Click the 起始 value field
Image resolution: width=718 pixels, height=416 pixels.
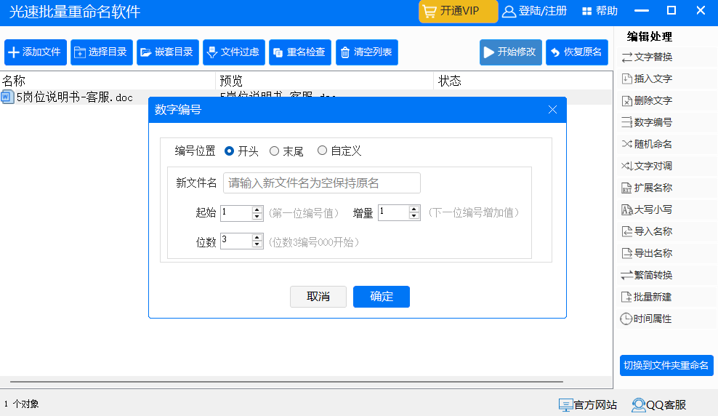click(x=236, y=213)
